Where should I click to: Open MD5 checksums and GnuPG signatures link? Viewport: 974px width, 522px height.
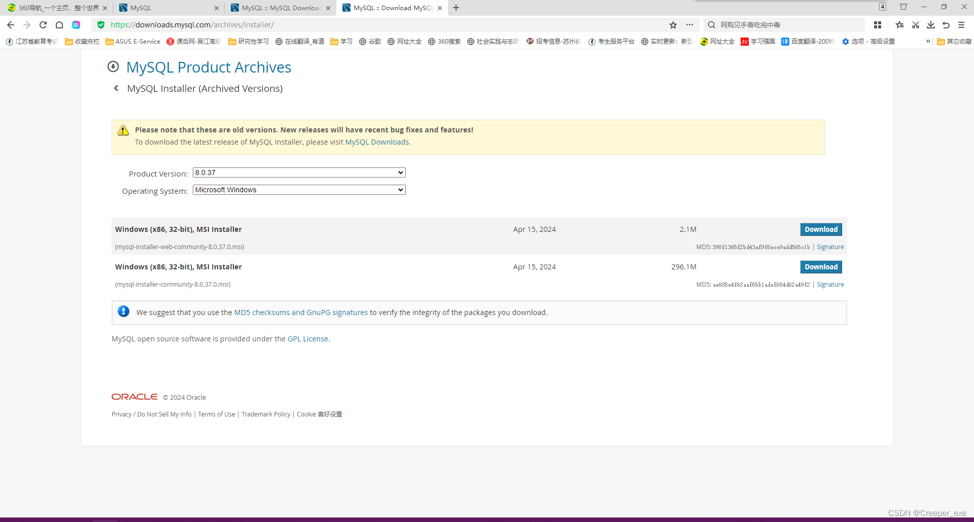click(301, 312)
